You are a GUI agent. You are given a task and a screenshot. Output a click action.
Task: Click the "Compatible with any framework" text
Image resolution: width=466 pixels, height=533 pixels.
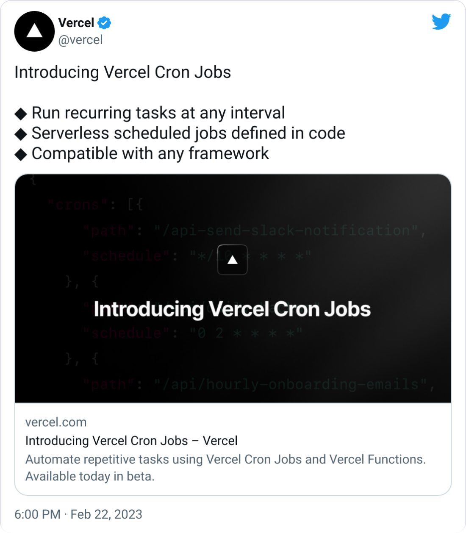coord(150,154)
